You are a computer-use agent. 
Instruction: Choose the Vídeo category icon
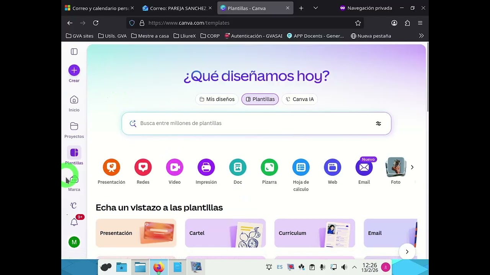click(x=175, y=167)
